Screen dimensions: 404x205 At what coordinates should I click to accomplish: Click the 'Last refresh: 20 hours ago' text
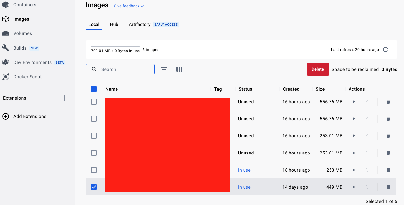(x=355, y=50)
